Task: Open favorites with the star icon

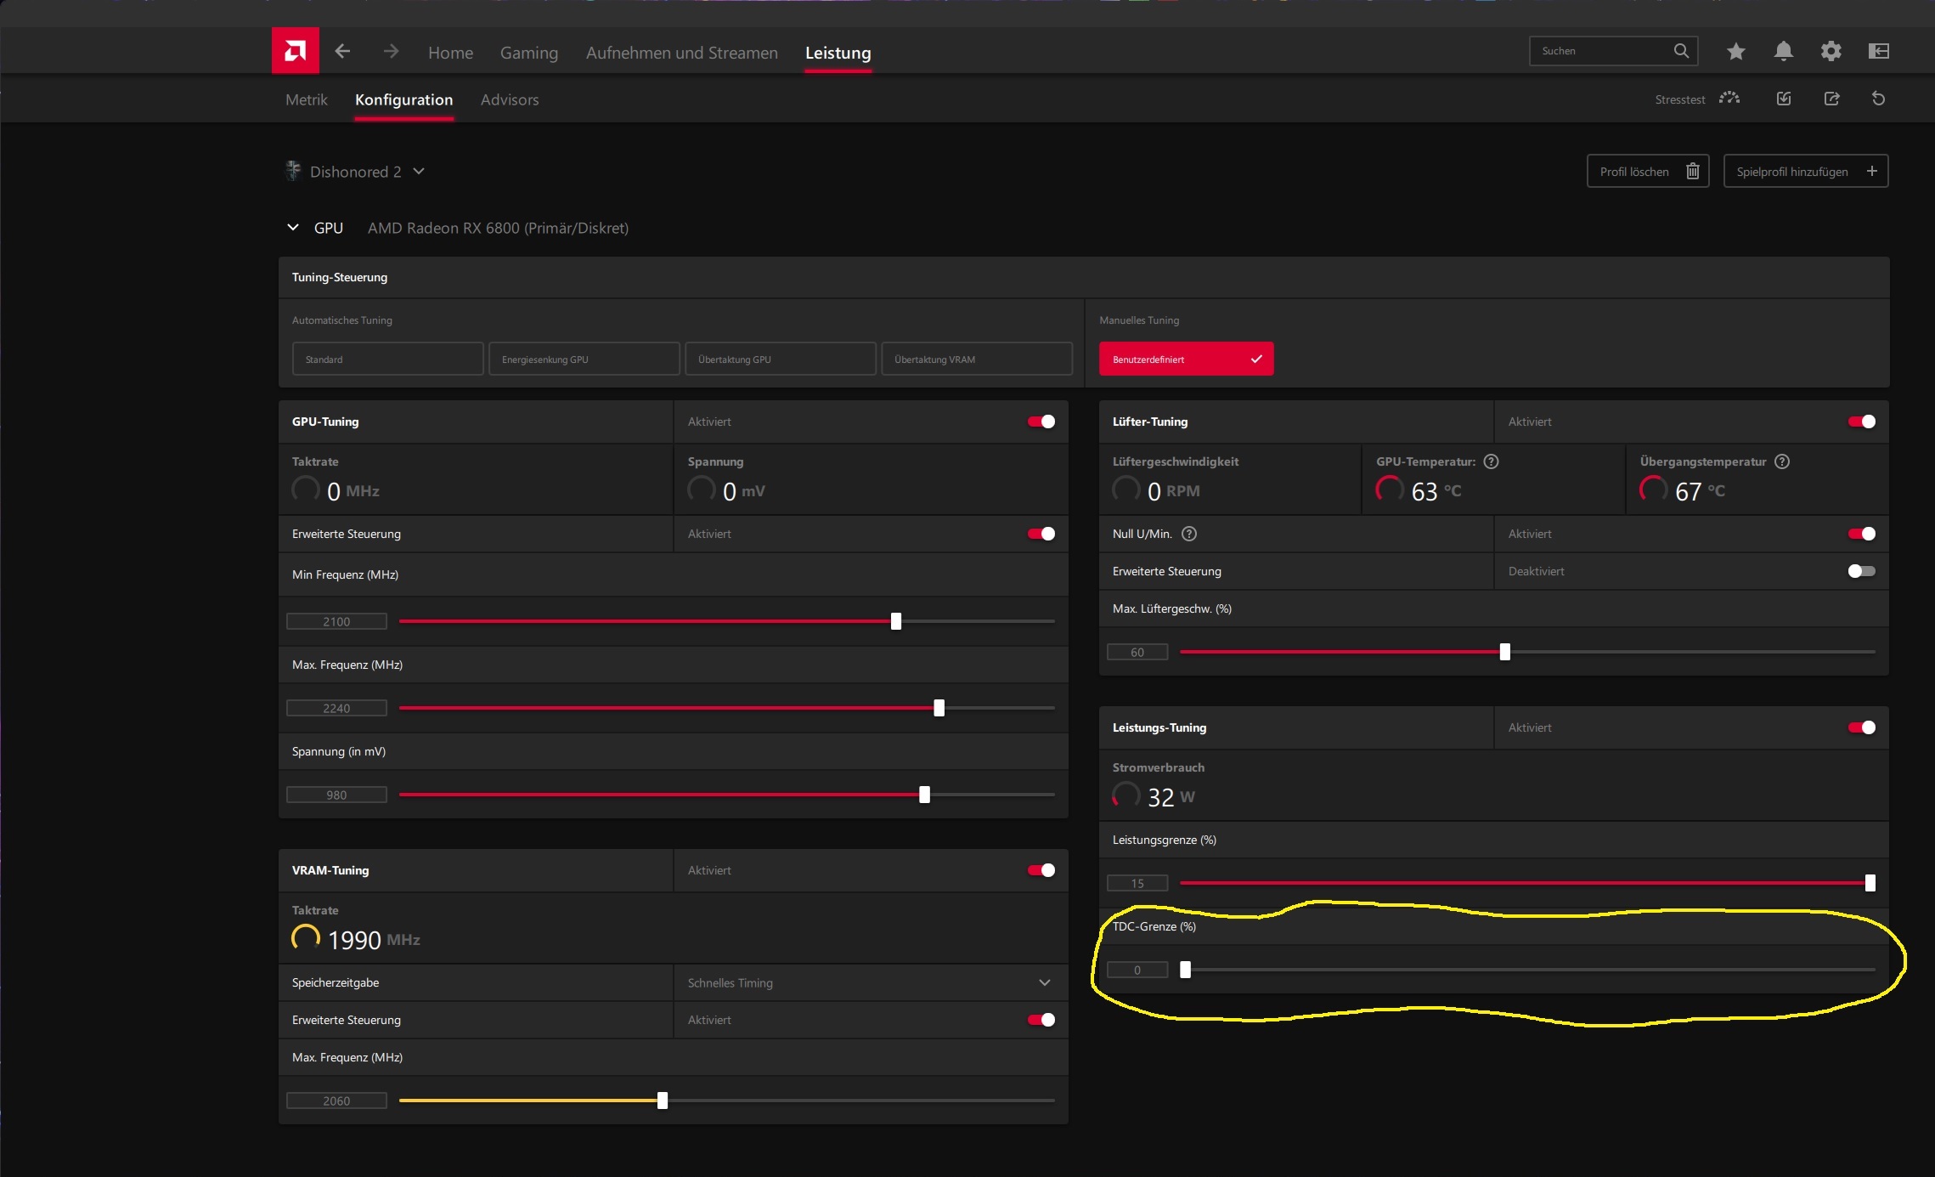Action: click(x=1735, y=51)
